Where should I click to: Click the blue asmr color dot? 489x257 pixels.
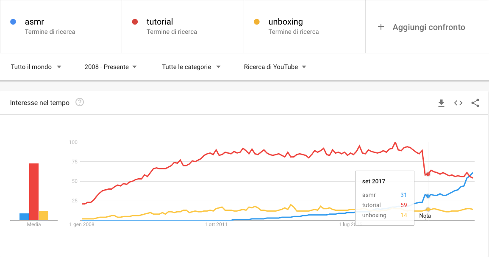pyautogui.click(x=13, y=22)
